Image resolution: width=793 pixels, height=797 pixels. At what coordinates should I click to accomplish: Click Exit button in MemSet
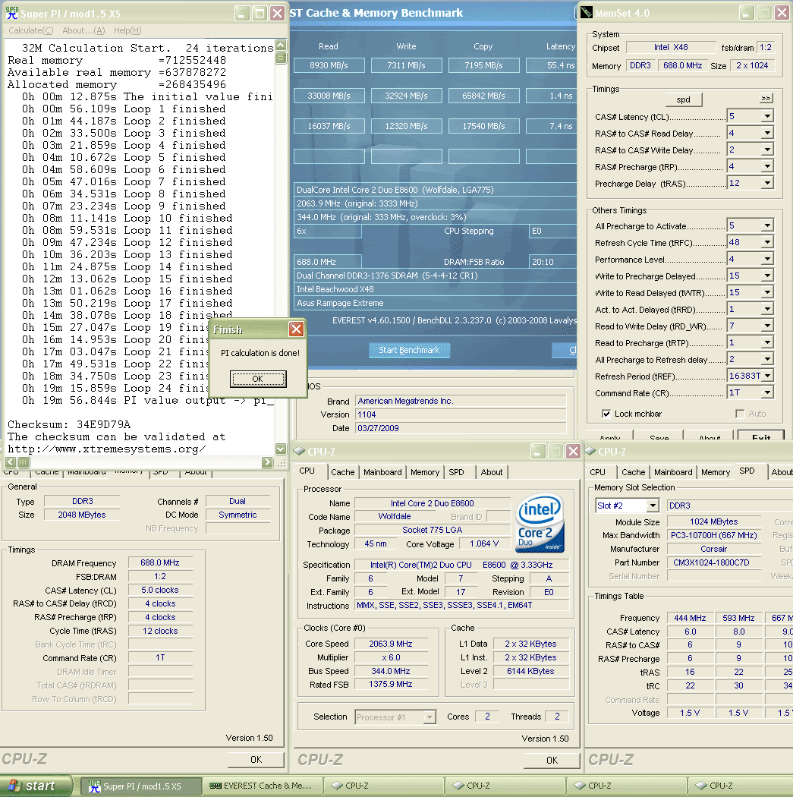761,435
